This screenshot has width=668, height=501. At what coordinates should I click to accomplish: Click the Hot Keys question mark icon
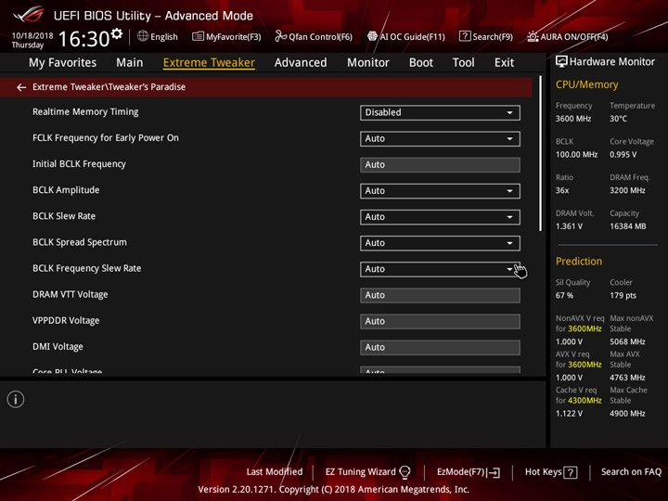pyautogui.click(x=571, y=472)
